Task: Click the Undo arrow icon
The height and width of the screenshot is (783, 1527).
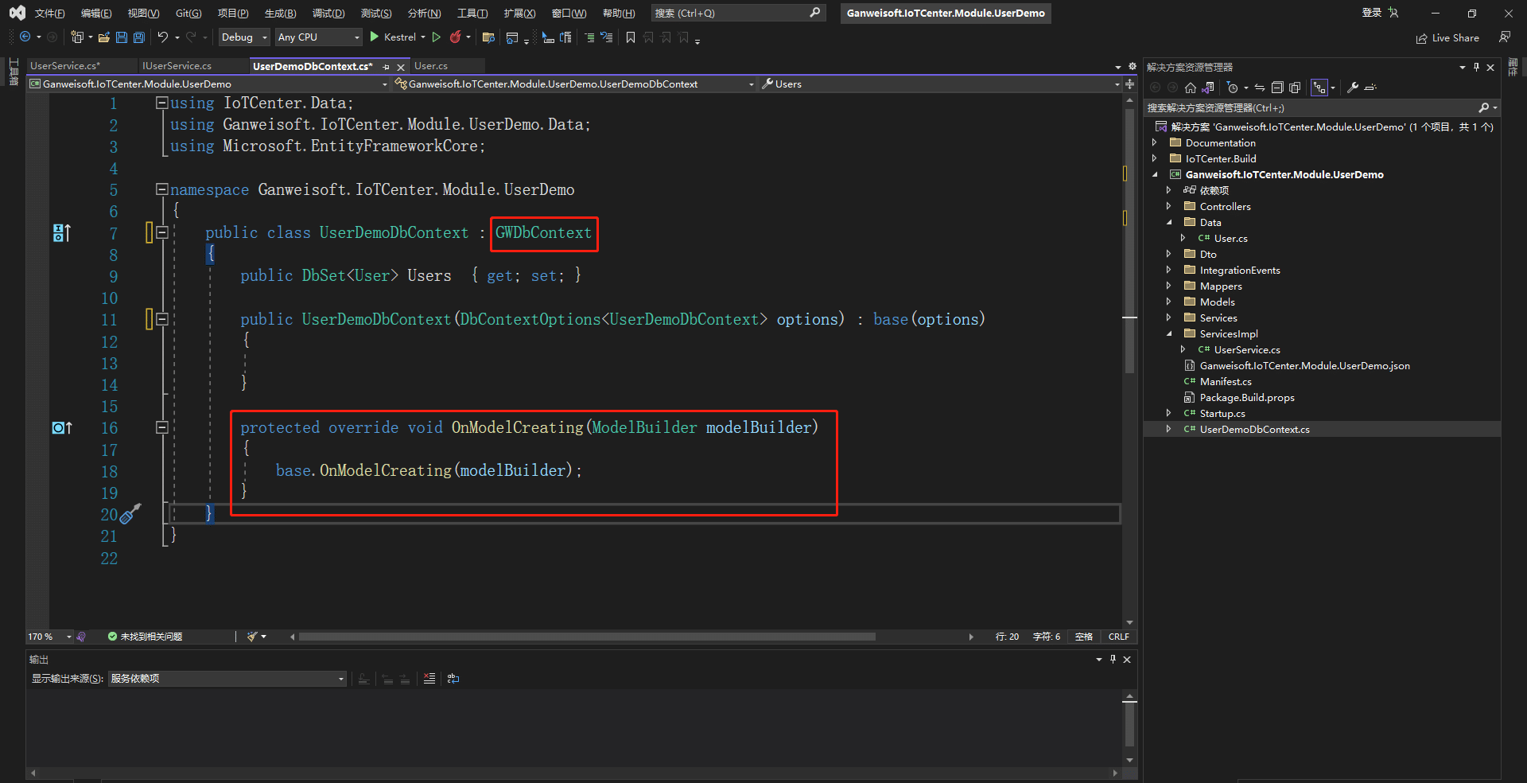Action: (x=162, y=37)
